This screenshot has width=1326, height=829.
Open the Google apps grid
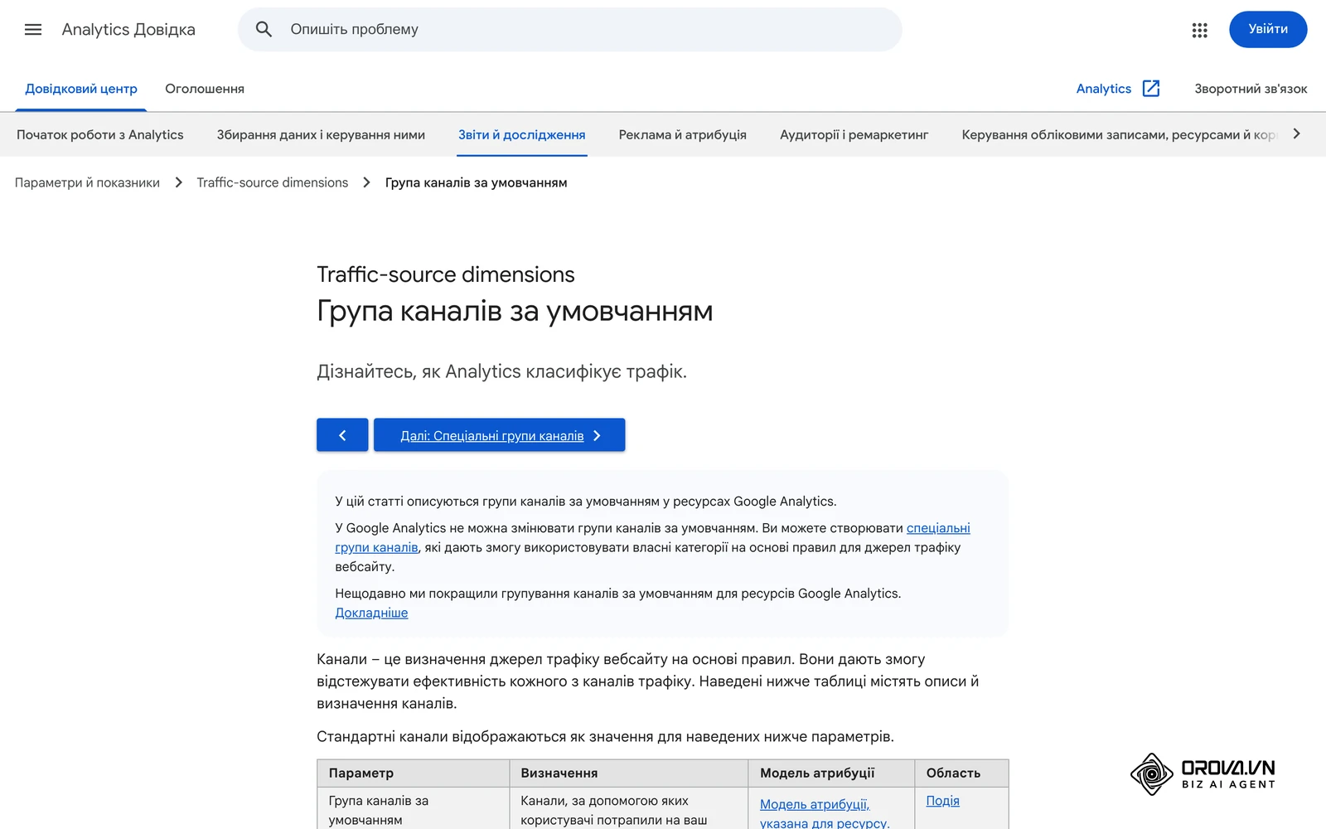point(1199,30)
